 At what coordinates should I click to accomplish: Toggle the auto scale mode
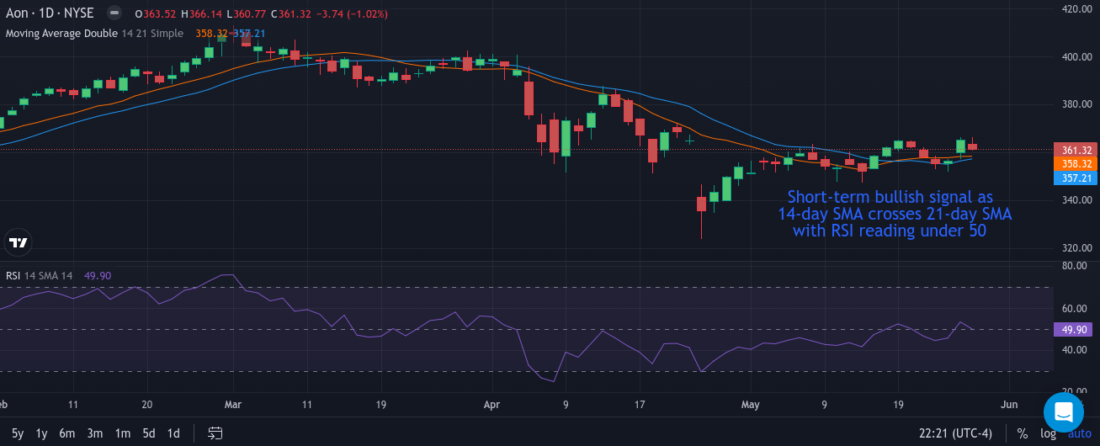click(x=1079, y=433)
